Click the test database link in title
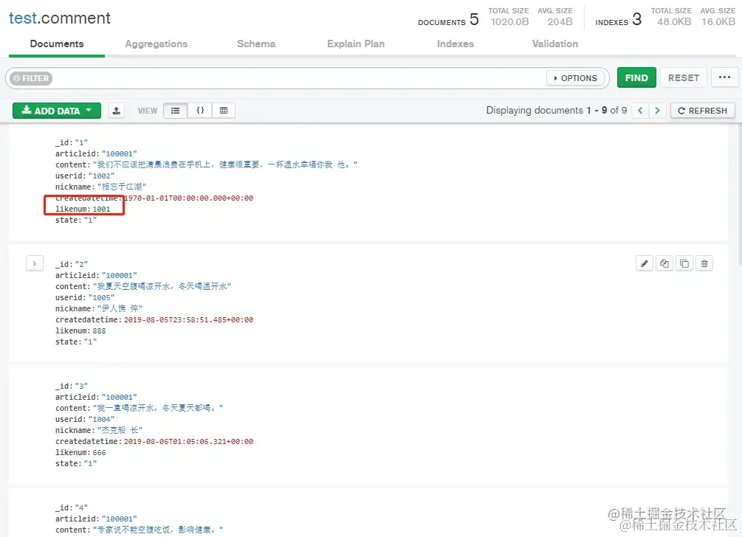The height and width of the screenshot is (537, 742). (22, 18)
